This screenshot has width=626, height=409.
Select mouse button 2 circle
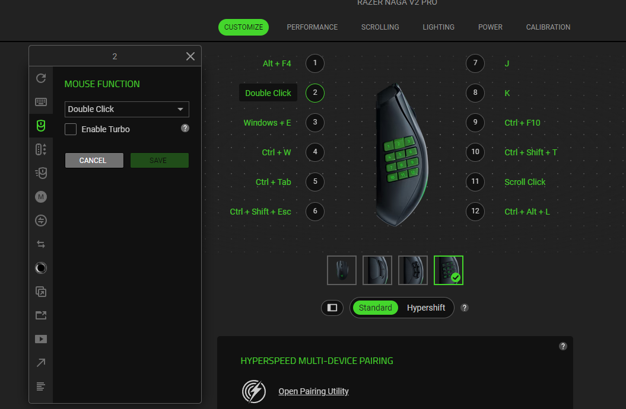(315, 93)
